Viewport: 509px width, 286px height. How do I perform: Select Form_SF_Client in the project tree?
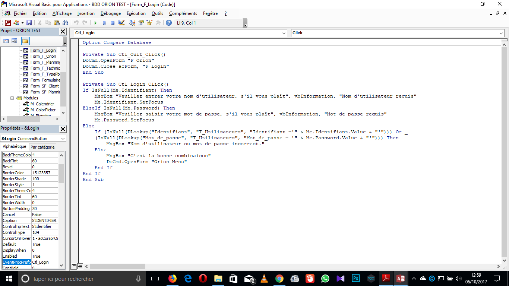pos(45,86)
